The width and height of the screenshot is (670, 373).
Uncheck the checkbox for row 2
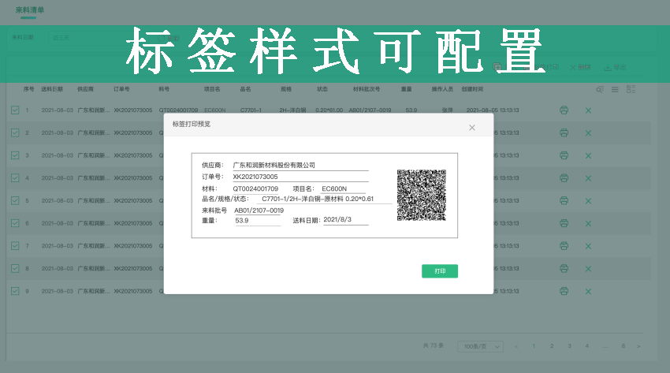click(x=15, y=133)
